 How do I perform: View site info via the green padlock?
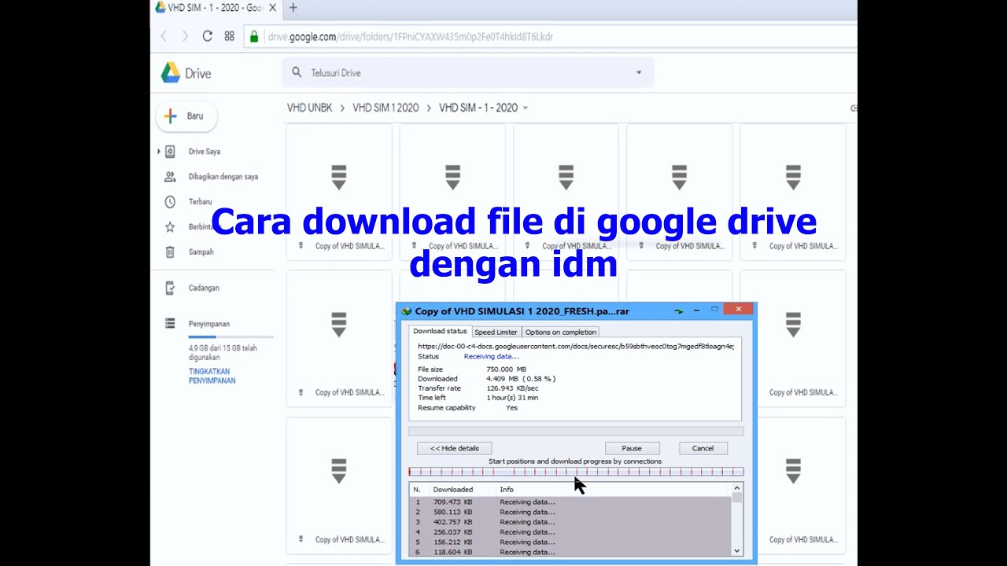pyautogui.click(x=254, y=36)
